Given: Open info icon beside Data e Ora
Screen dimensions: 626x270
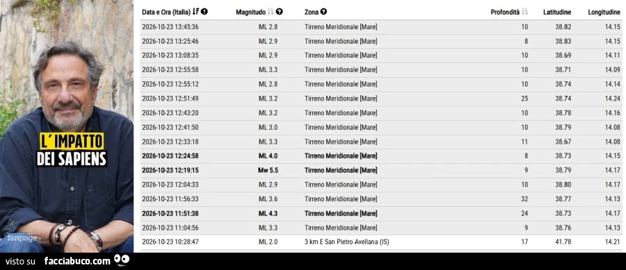Looking at the screenshot, I should 204,12.
